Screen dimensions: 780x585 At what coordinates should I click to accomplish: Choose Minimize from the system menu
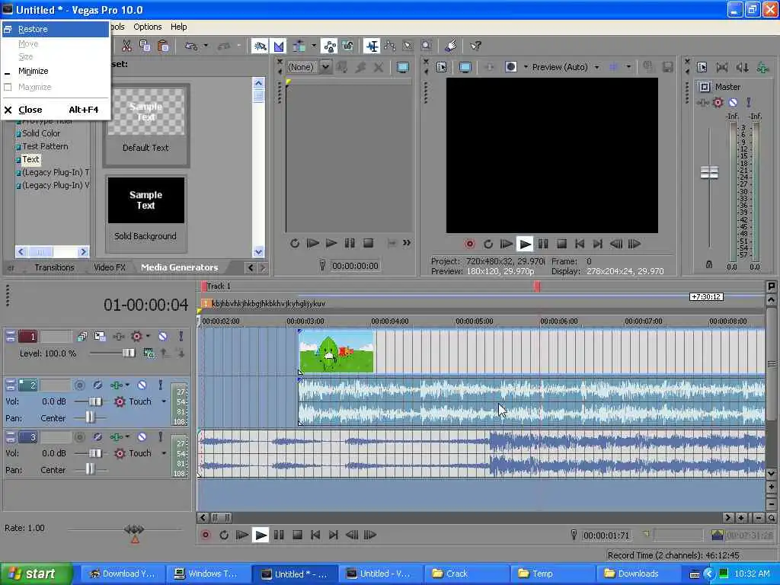[x=55, y=71]
